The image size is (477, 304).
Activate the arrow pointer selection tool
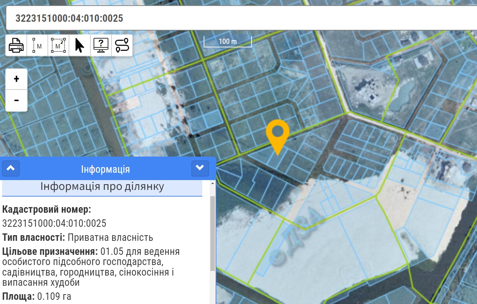coord(80,45)
